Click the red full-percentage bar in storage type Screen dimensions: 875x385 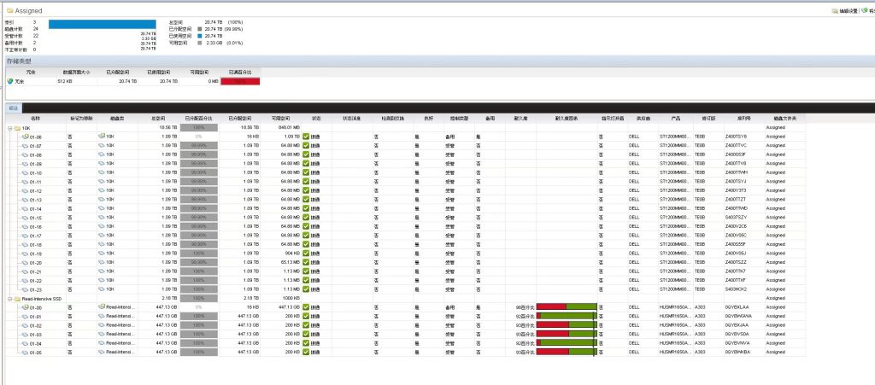point(238,81)
